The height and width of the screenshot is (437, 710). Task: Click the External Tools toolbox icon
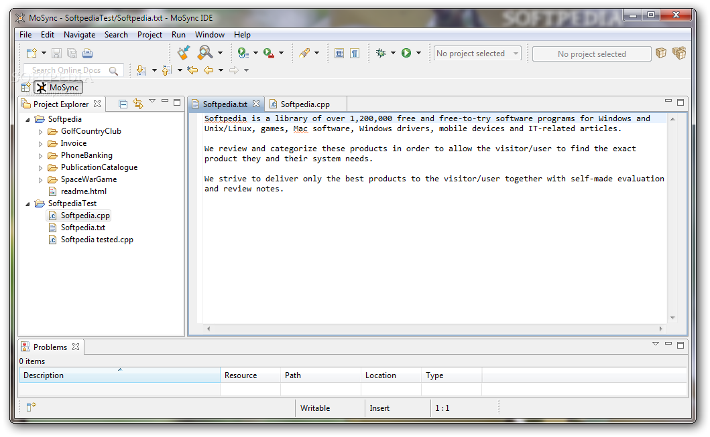click(269, 54)
